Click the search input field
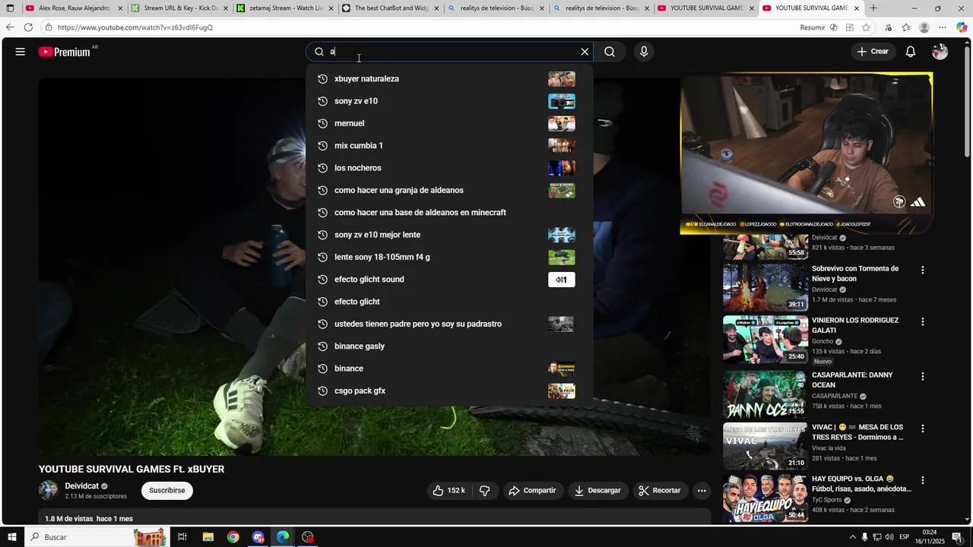 pyautogui.click(x=451, y=52)
